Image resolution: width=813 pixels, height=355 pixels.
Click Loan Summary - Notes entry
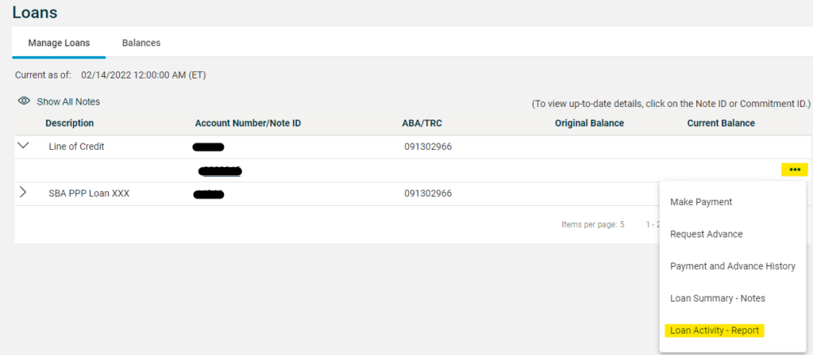(x=717, y=298)
